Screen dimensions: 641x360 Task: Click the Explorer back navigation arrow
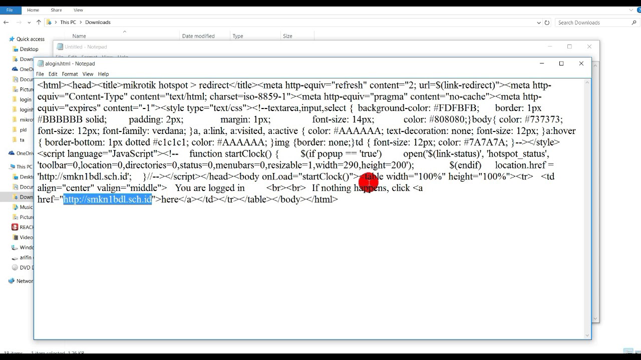click(6, 22)
